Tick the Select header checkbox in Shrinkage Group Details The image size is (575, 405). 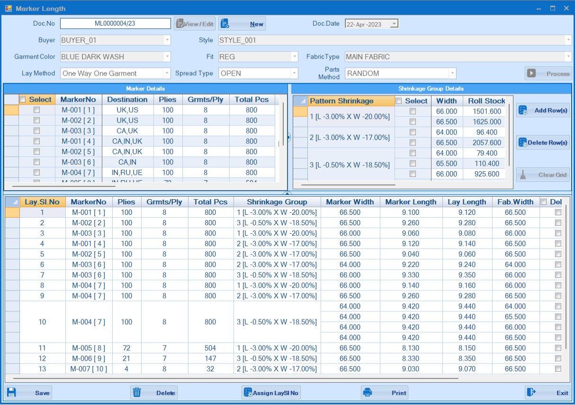[x=398, y=101]
